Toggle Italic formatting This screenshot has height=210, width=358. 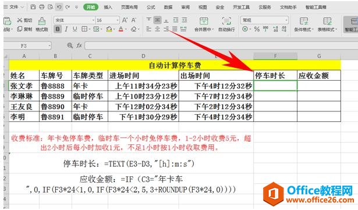[x=66, y=29]
